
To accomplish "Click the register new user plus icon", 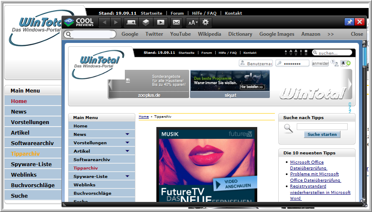I will tap(346, 63).
